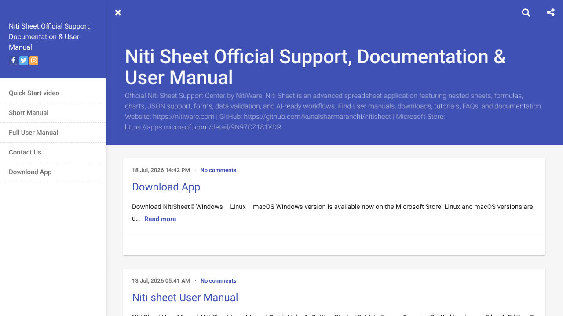Open the Facebook social icon
The height and width of the screenshot is (316, 563).
click(x=13, y=61)
